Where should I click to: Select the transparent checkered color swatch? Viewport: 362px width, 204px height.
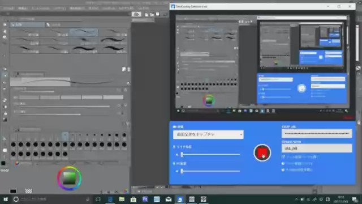(28, 191)
